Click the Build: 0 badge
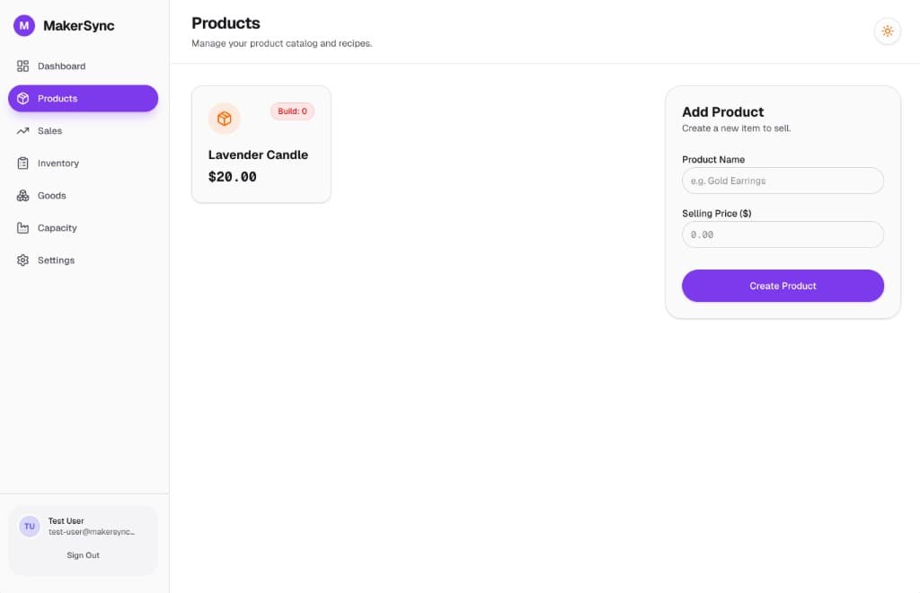This screenshot has height=593, width=920. click(x=292, y=111)
